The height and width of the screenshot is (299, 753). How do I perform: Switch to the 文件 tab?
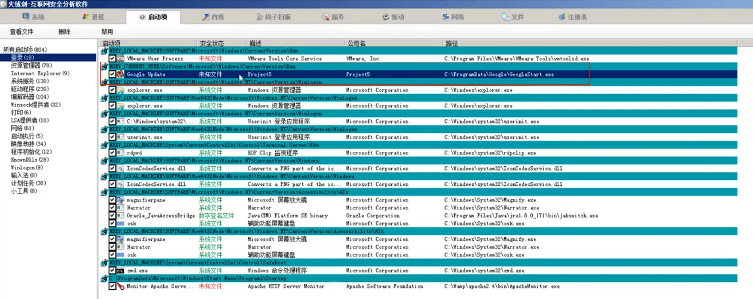(x=513, y=17)
